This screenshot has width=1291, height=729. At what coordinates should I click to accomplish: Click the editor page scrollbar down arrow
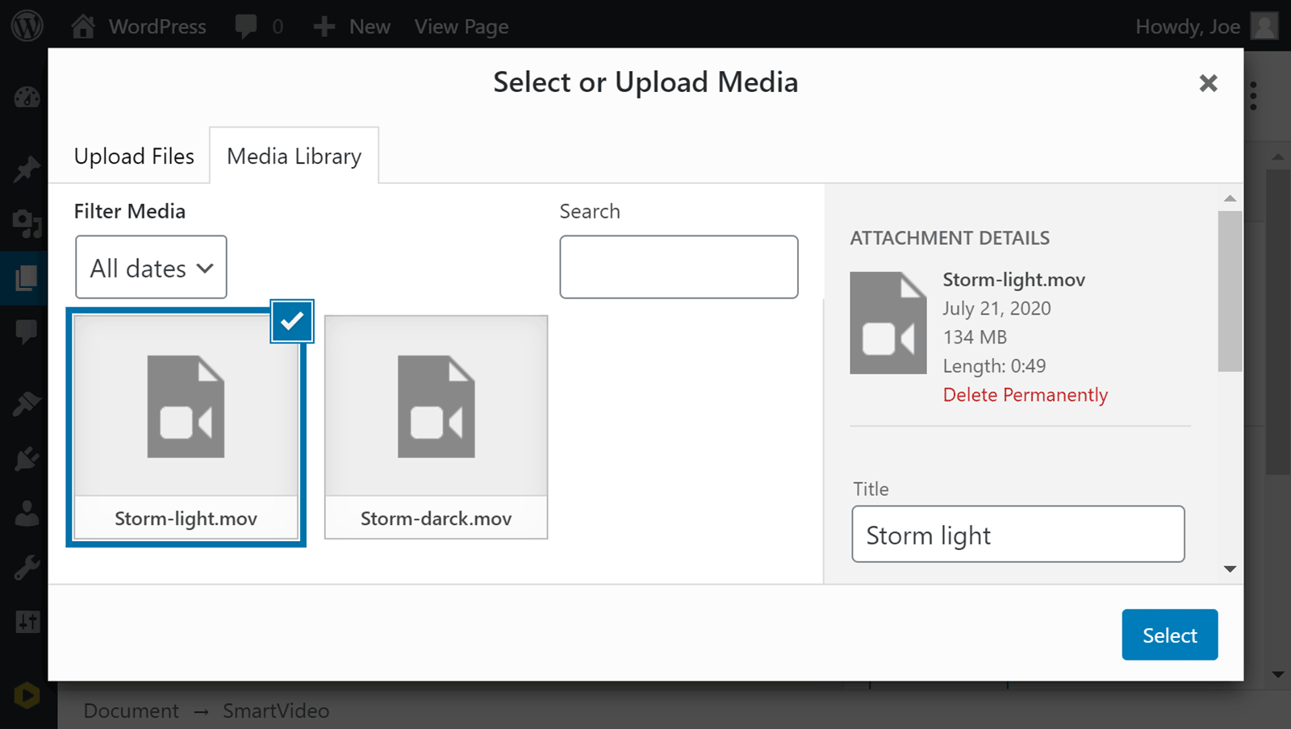(1278, 674)
